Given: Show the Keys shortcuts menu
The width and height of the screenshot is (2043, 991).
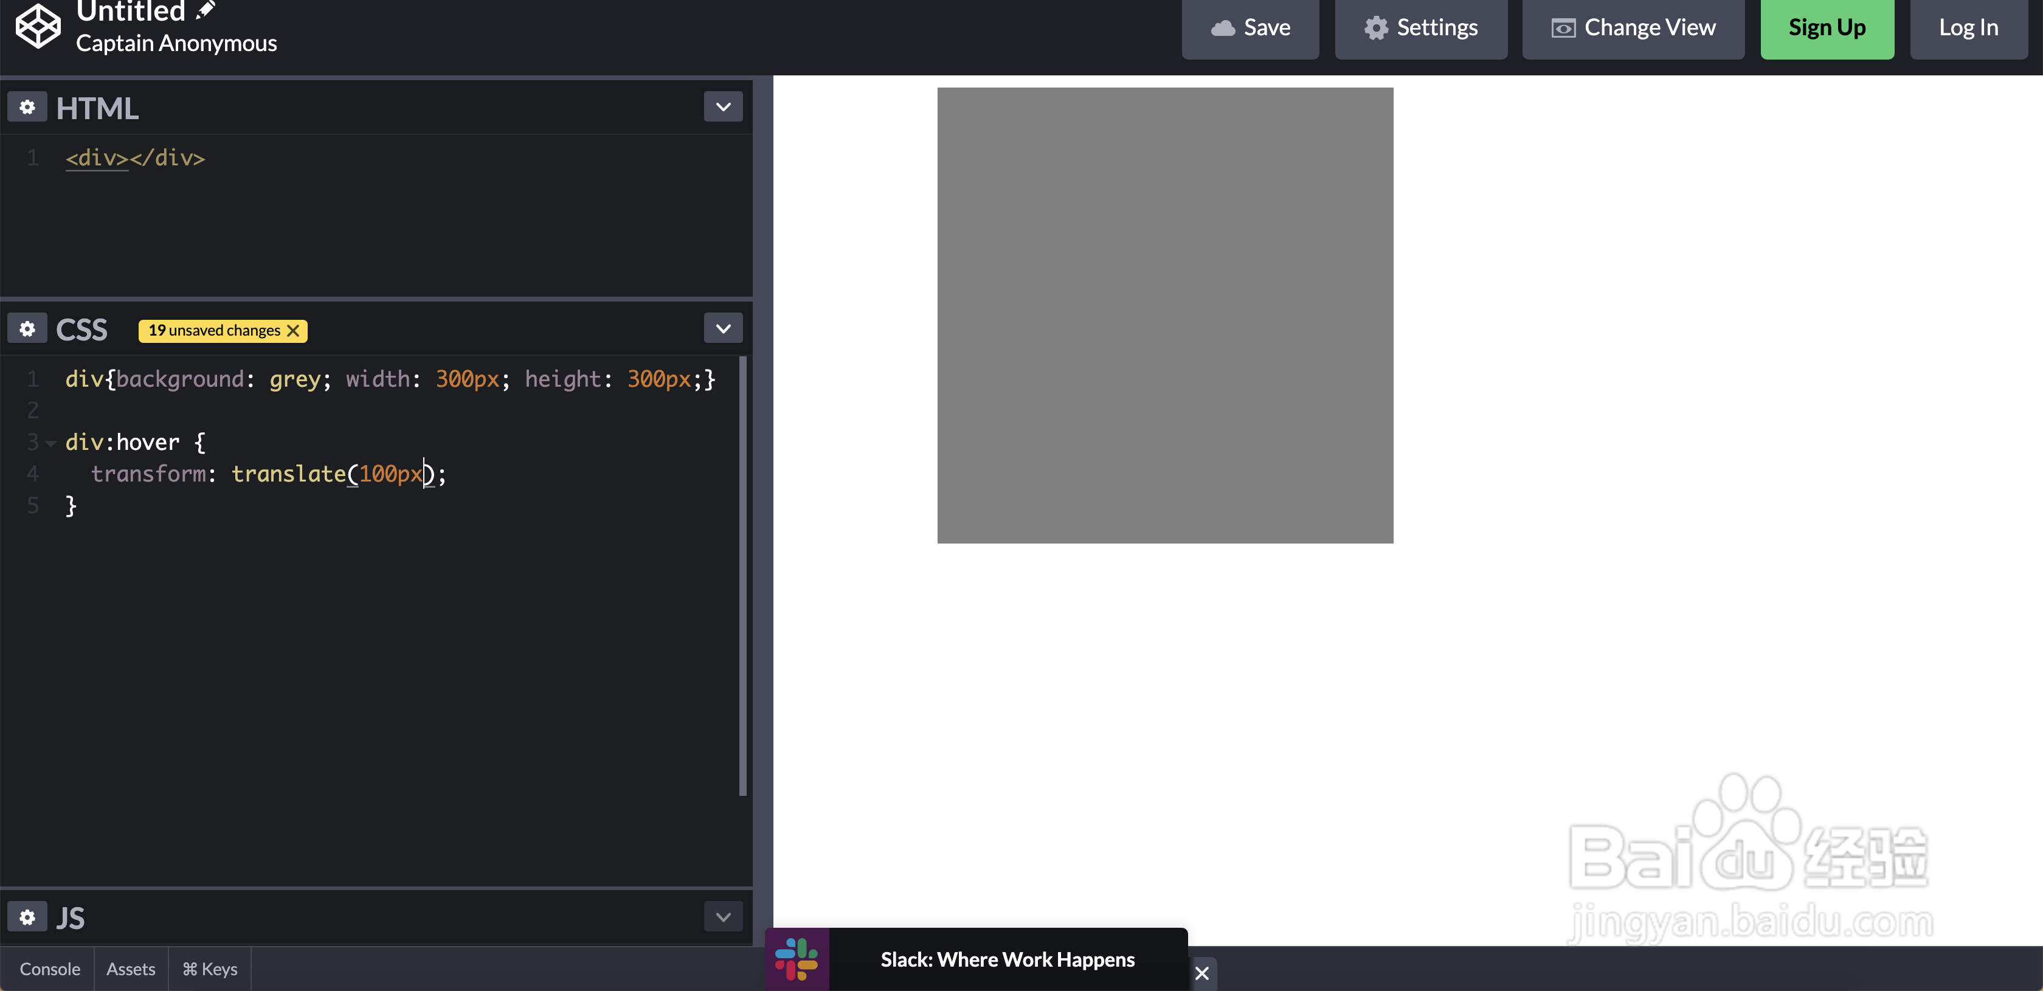Looking at the screenshot, I should [210, 969].
